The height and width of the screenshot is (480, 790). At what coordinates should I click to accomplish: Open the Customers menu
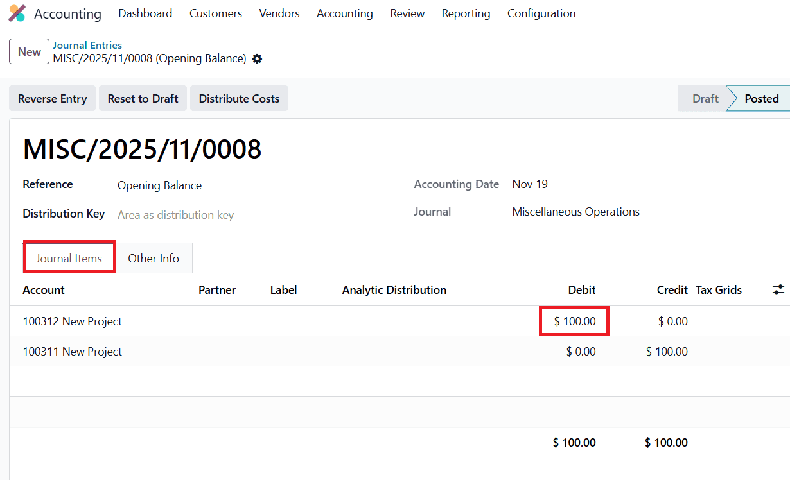click(215, 13)
